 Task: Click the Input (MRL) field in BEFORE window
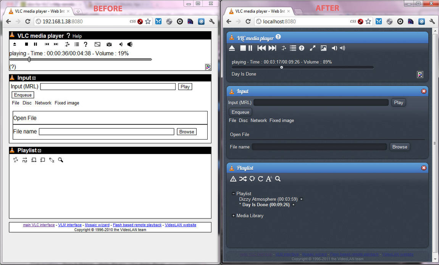point(108,87)
